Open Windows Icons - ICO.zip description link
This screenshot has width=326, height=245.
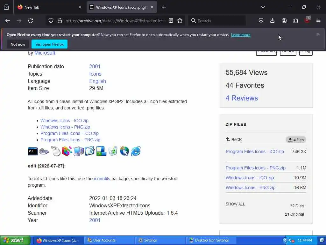click(64, 121)
